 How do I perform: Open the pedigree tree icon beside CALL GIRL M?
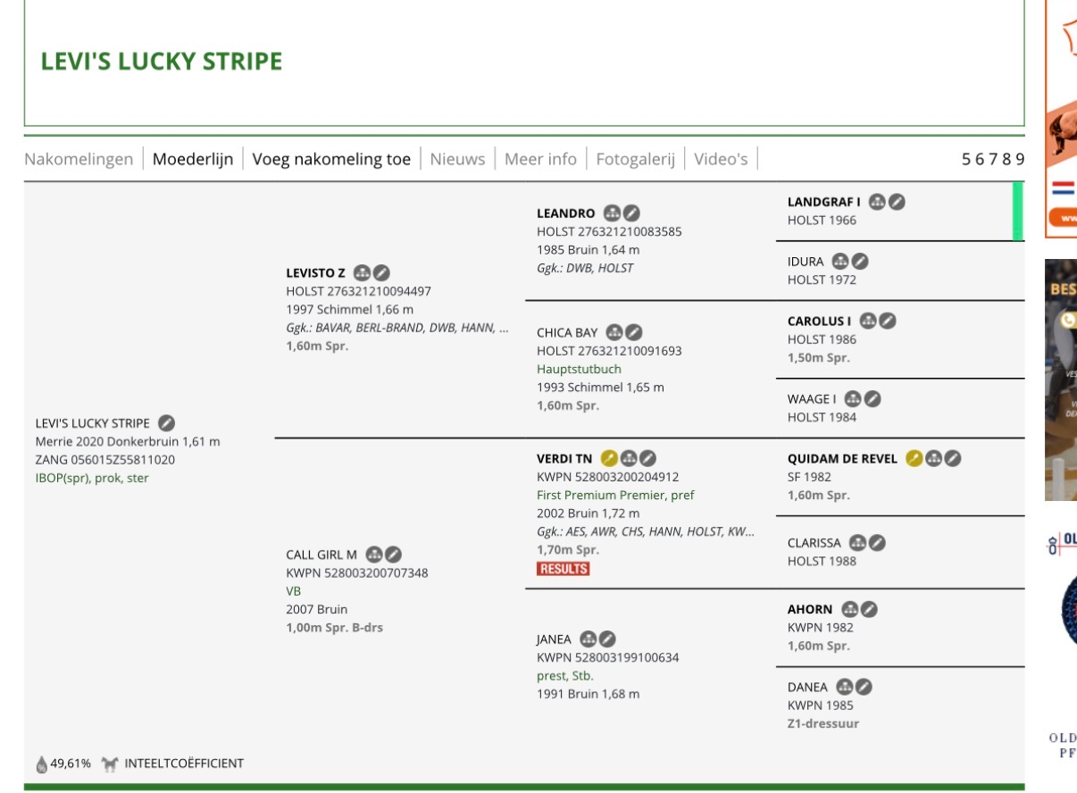point(374,555)
